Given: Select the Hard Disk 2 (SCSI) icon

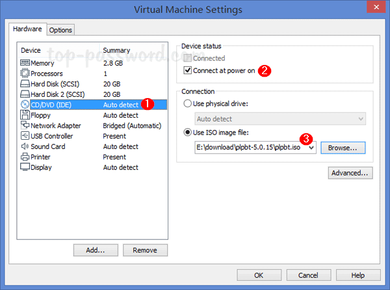Looking at the screenshot, I should point(25,94).
